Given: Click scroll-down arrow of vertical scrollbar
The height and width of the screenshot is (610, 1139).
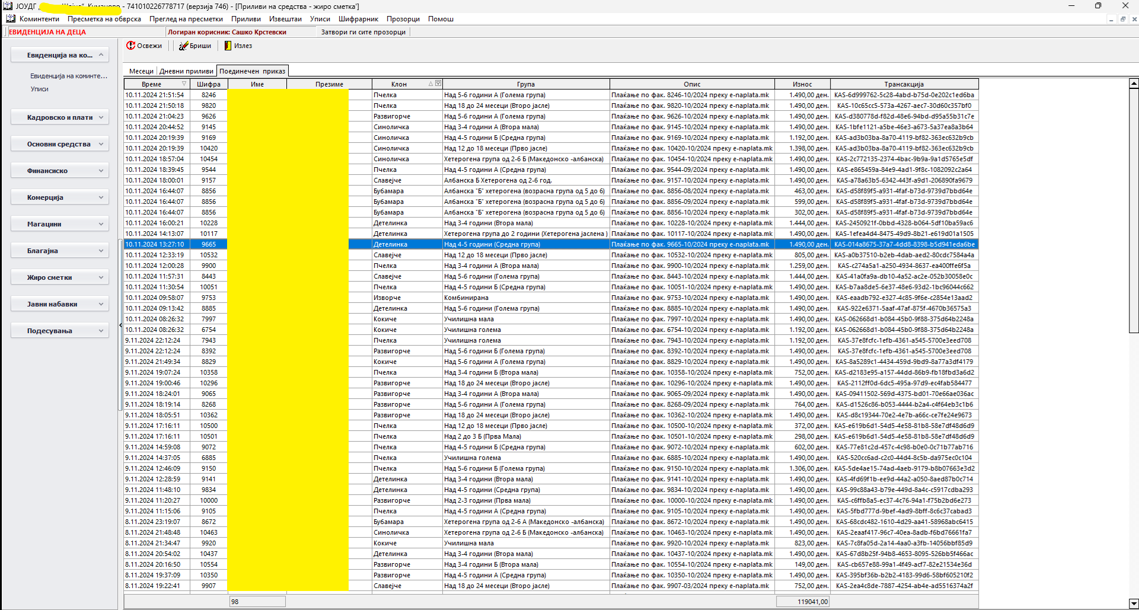Looking at the screenshot, I should (x=1134, y=604).
